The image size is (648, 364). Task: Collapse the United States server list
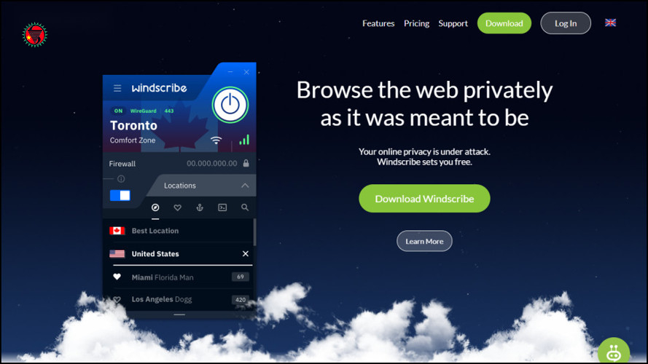coord(245,253)
